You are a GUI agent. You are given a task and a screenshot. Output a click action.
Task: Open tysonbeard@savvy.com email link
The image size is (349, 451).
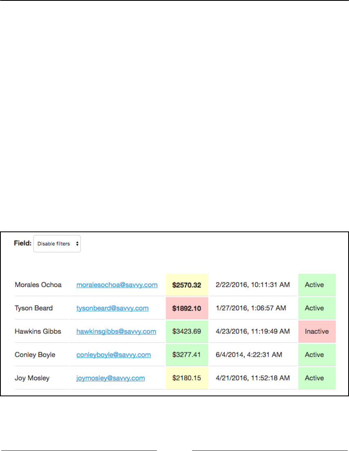[x=112, y=308]
